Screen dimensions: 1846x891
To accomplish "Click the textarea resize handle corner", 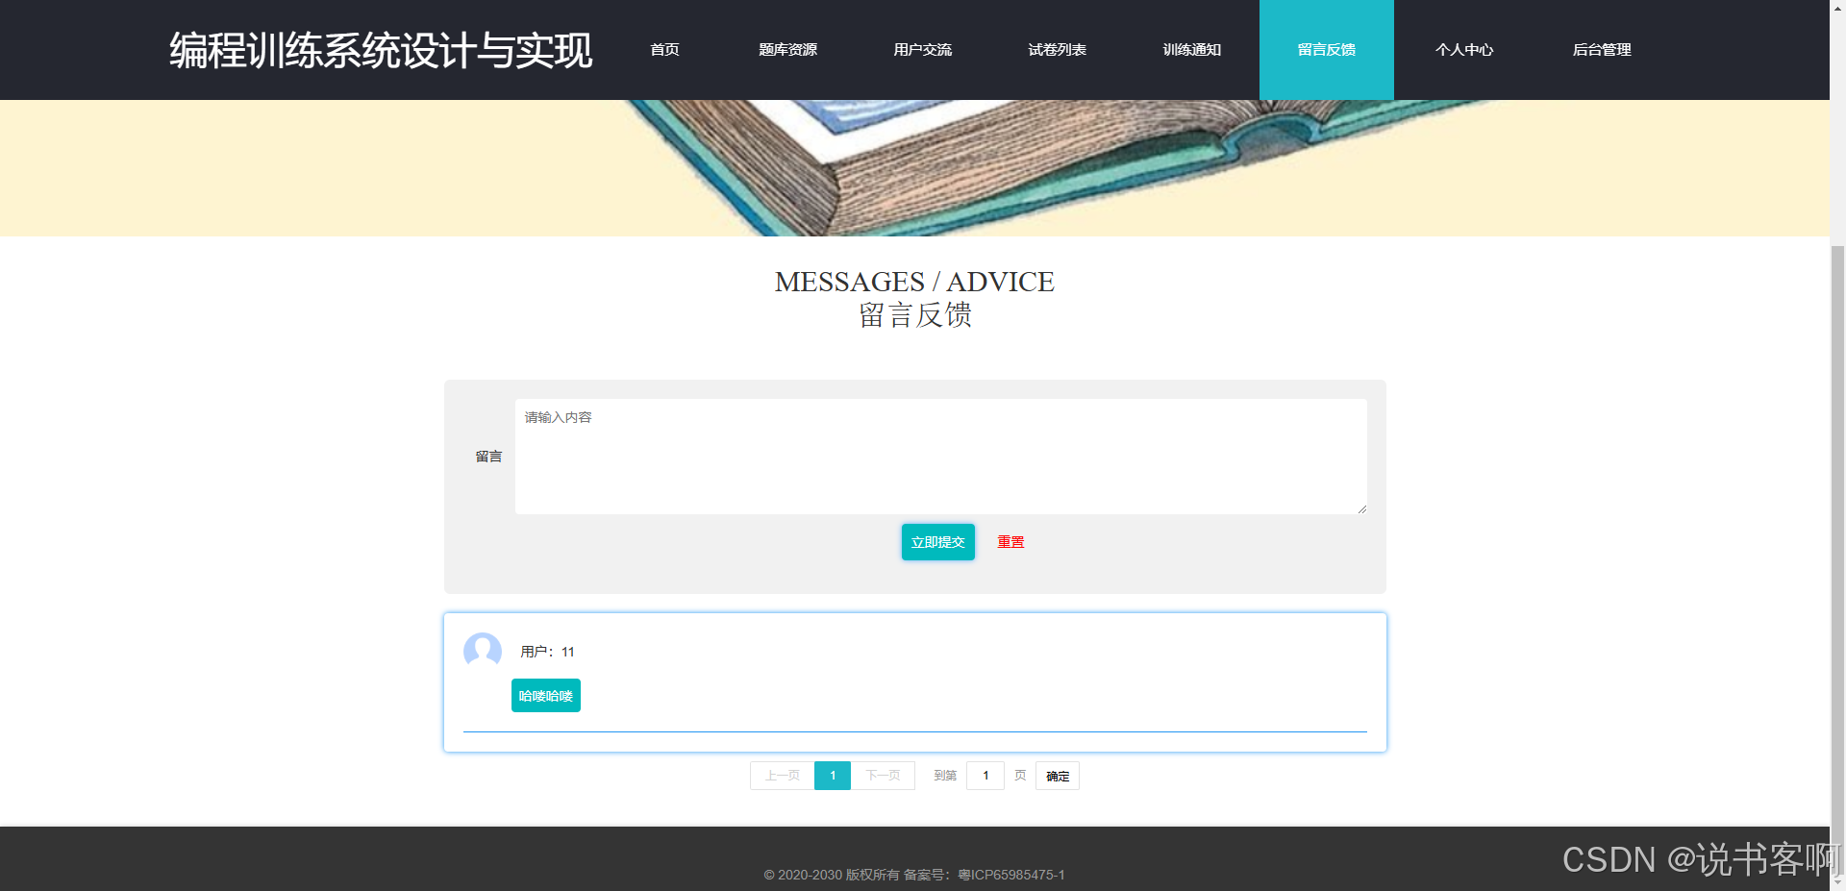I will coord(1361,508).
